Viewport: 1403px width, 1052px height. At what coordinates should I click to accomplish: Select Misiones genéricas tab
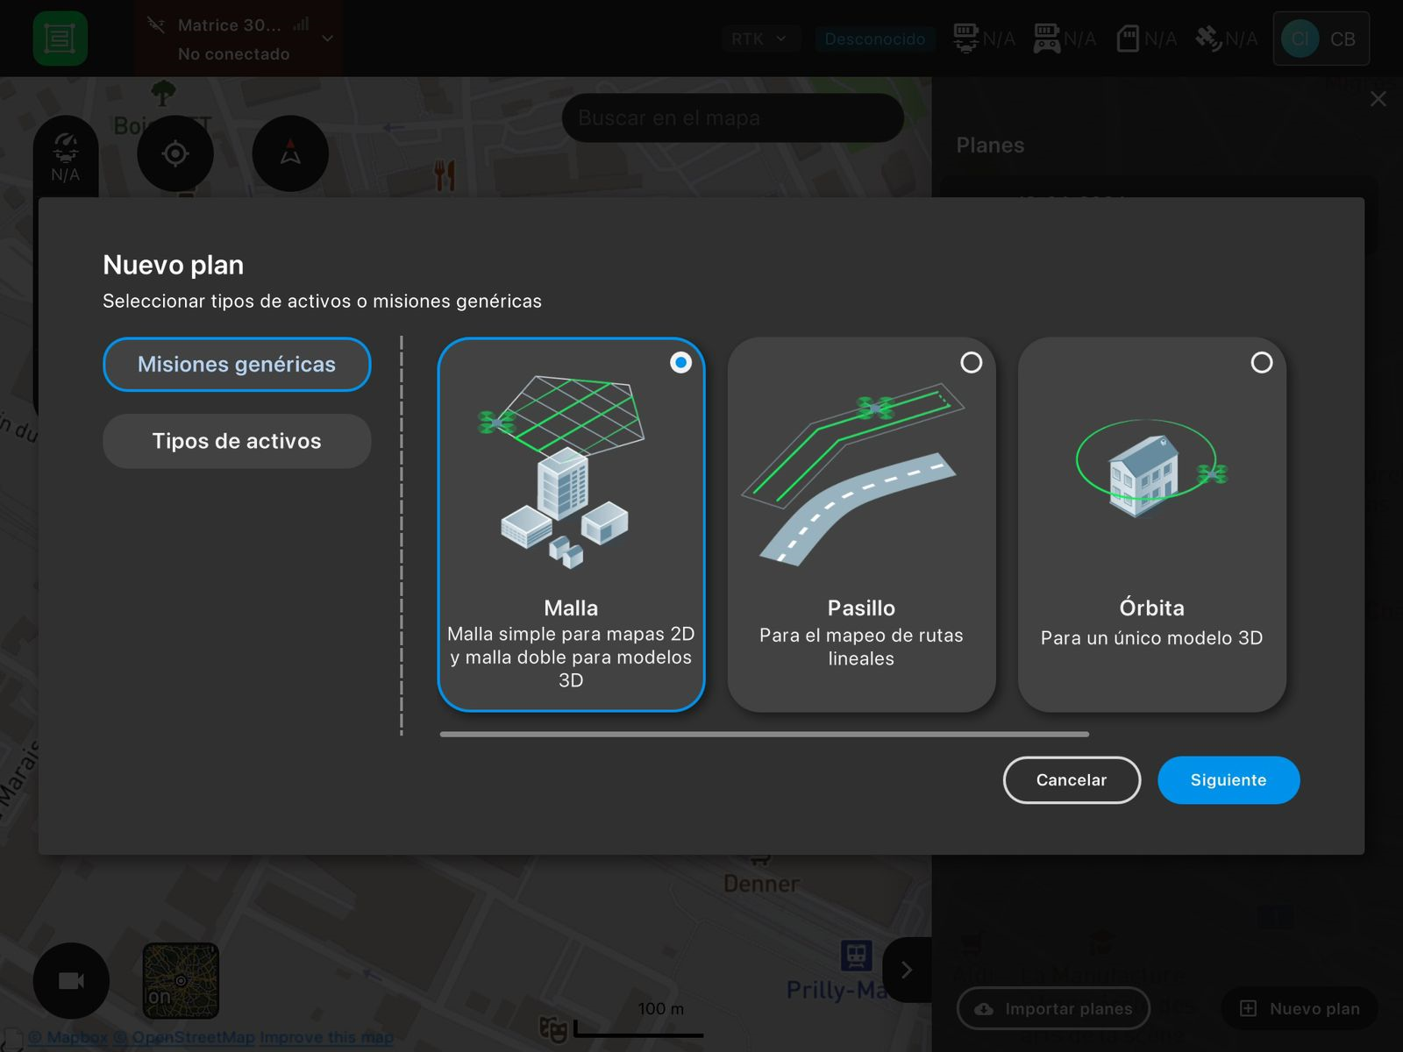[237, 364]
